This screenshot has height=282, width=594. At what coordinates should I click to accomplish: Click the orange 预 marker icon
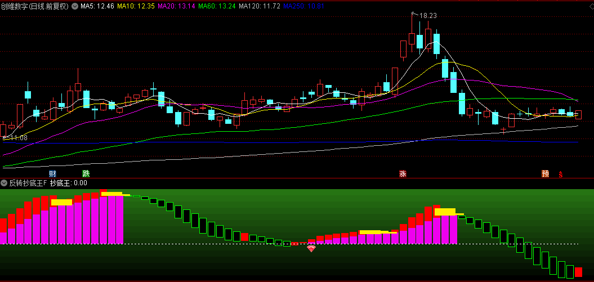pos(545,174)
